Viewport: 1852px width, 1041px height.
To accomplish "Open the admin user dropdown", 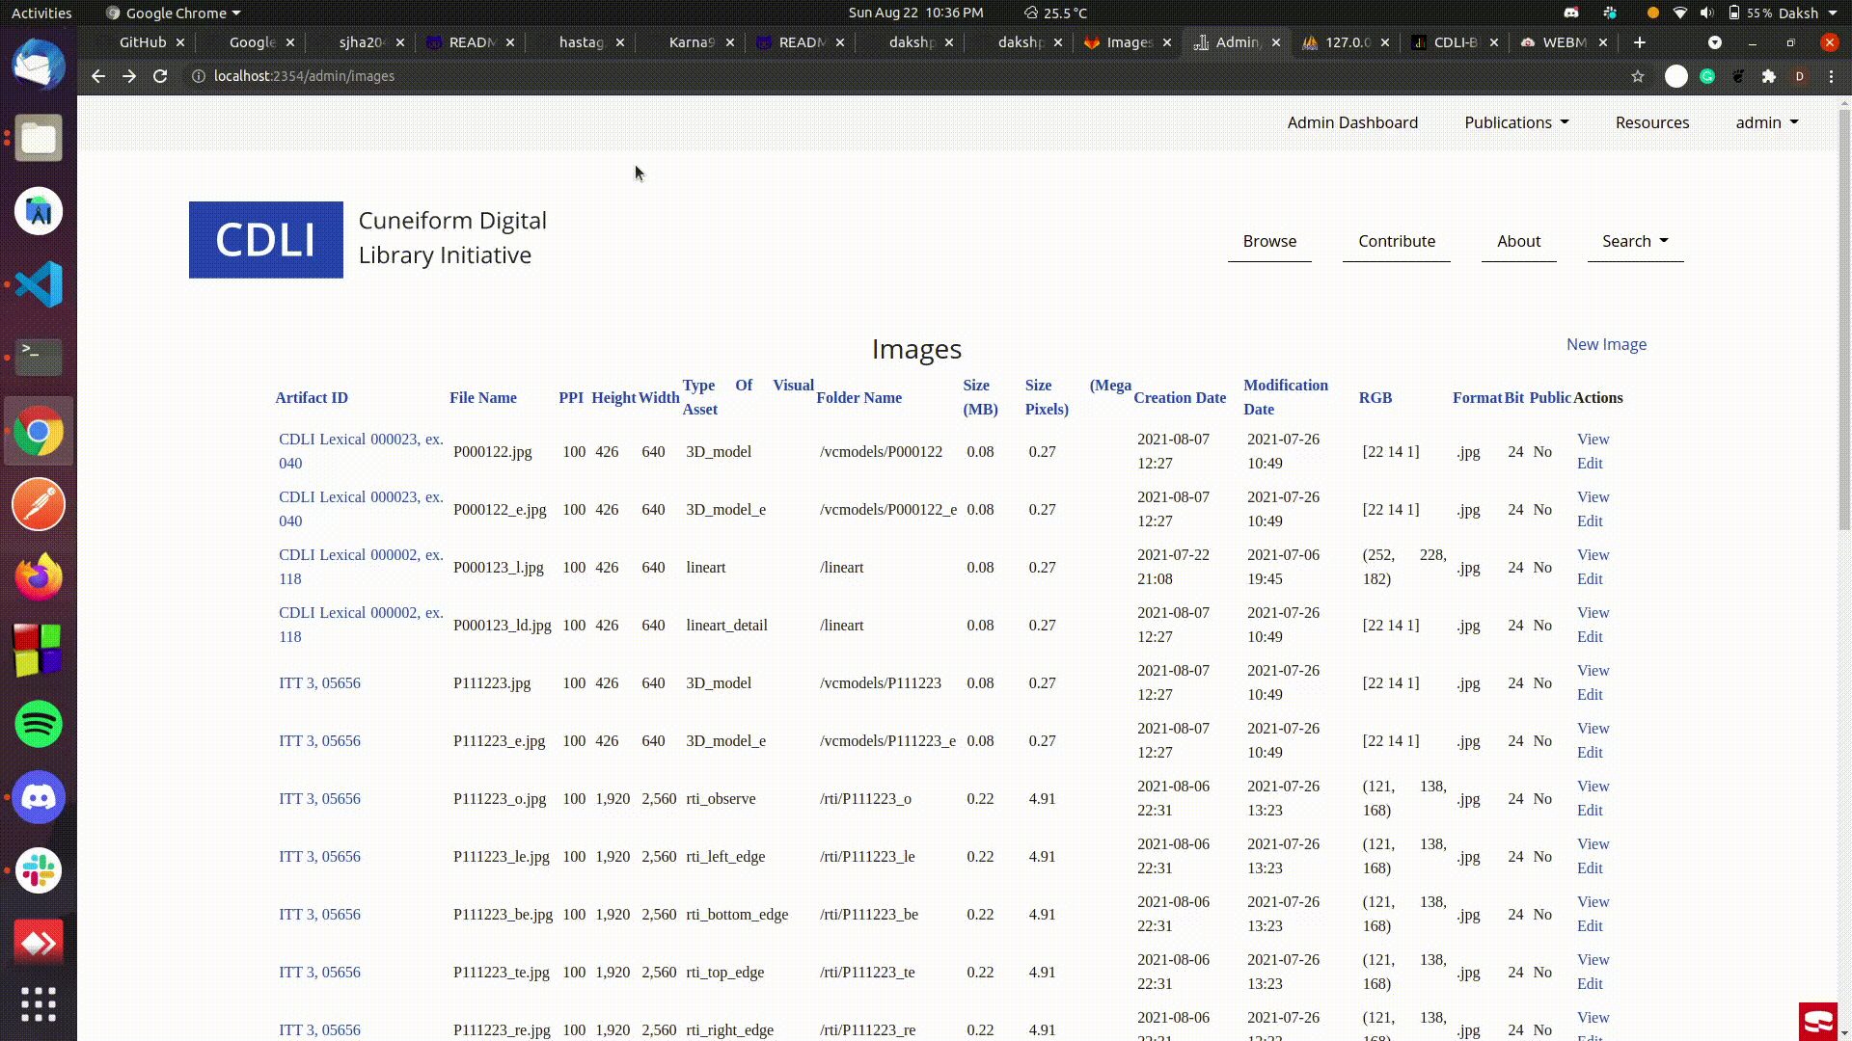I will click(x=1766, y=122).
